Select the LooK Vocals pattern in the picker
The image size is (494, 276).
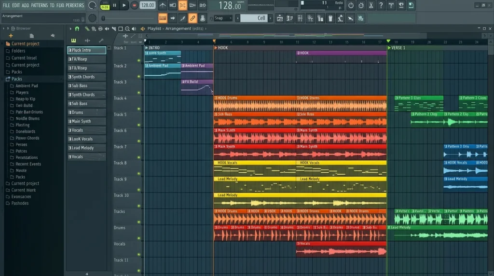click(87, 139)
